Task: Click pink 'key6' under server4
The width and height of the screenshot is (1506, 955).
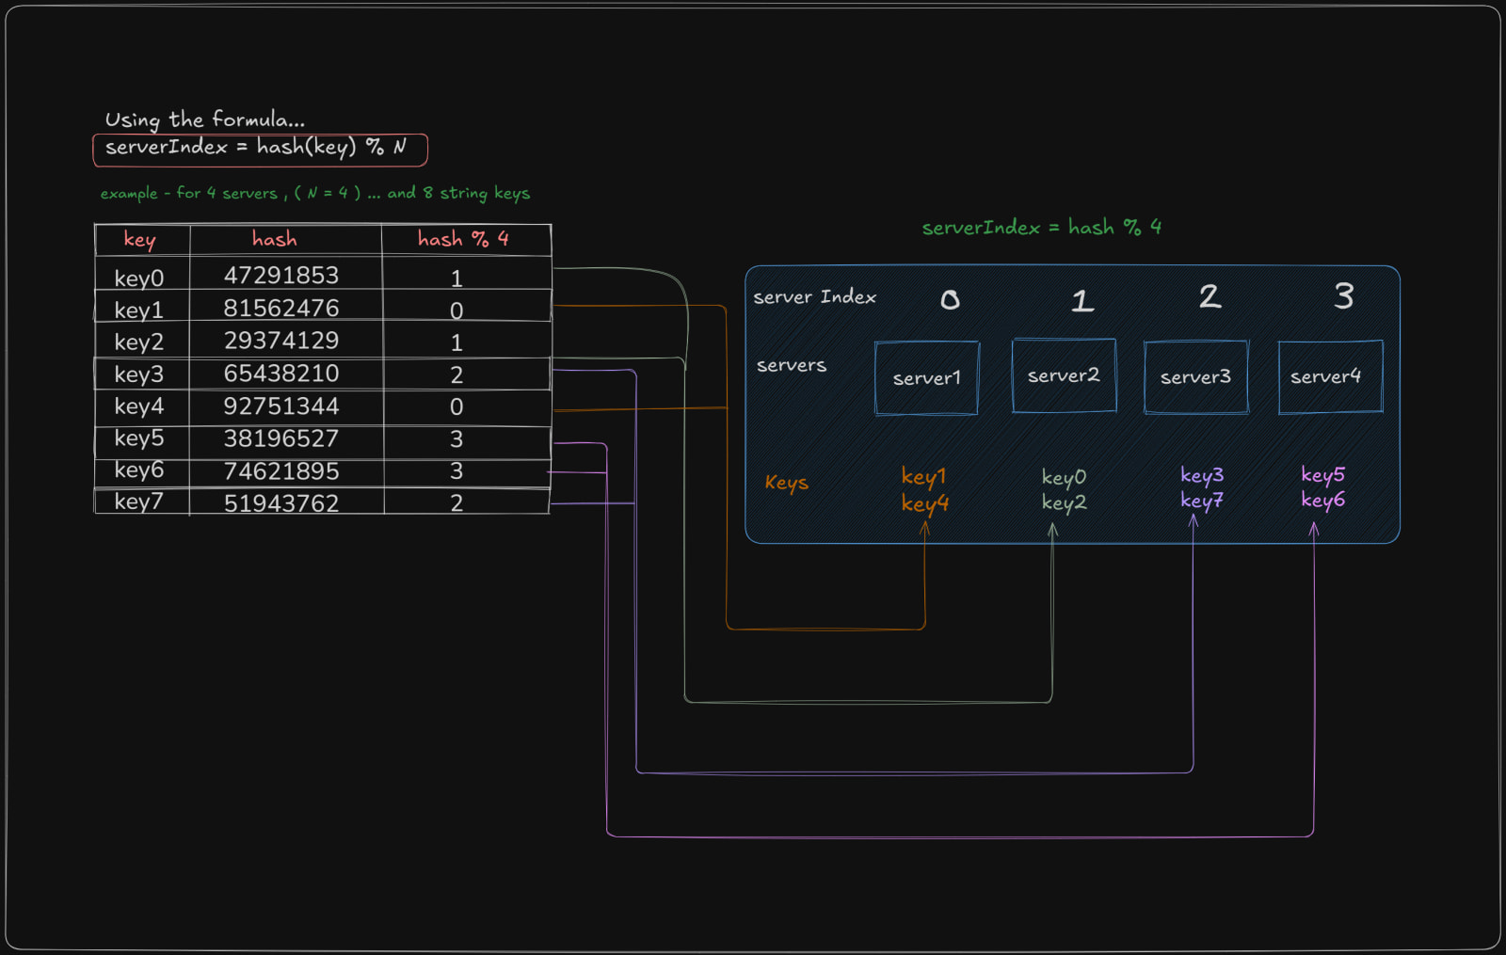Action: (1323, 500)
